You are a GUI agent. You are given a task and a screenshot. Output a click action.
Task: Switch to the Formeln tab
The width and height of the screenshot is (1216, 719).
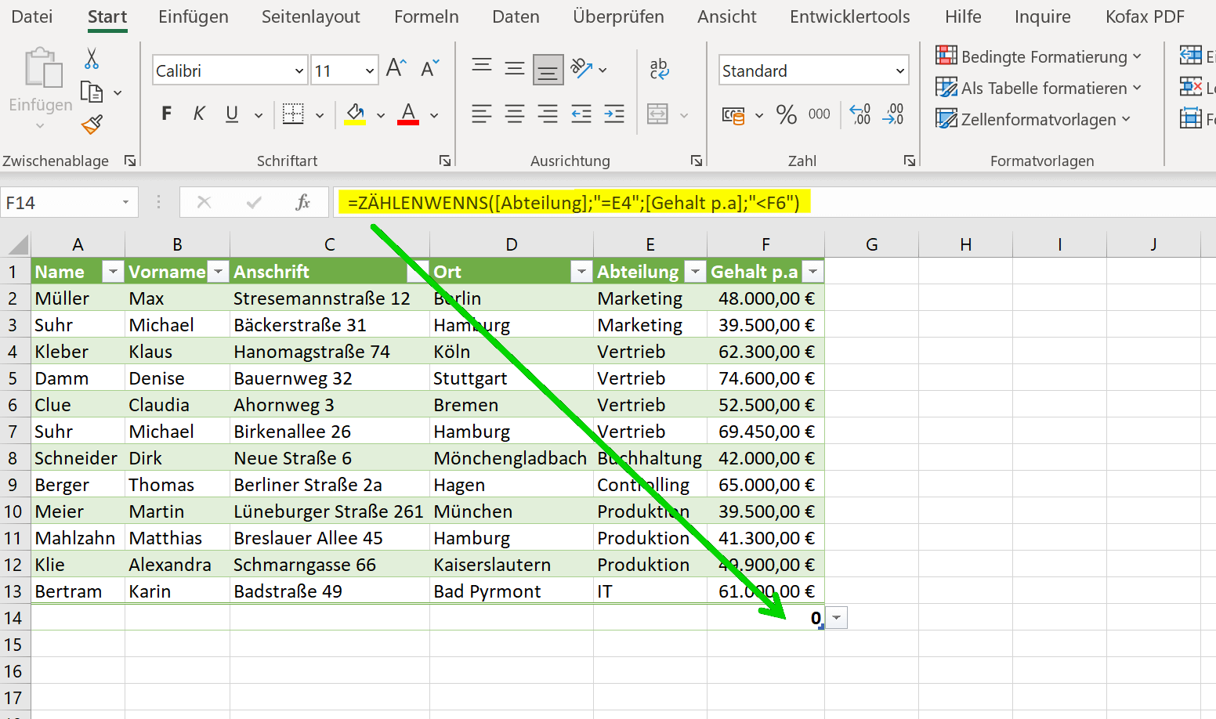(426, 16)
